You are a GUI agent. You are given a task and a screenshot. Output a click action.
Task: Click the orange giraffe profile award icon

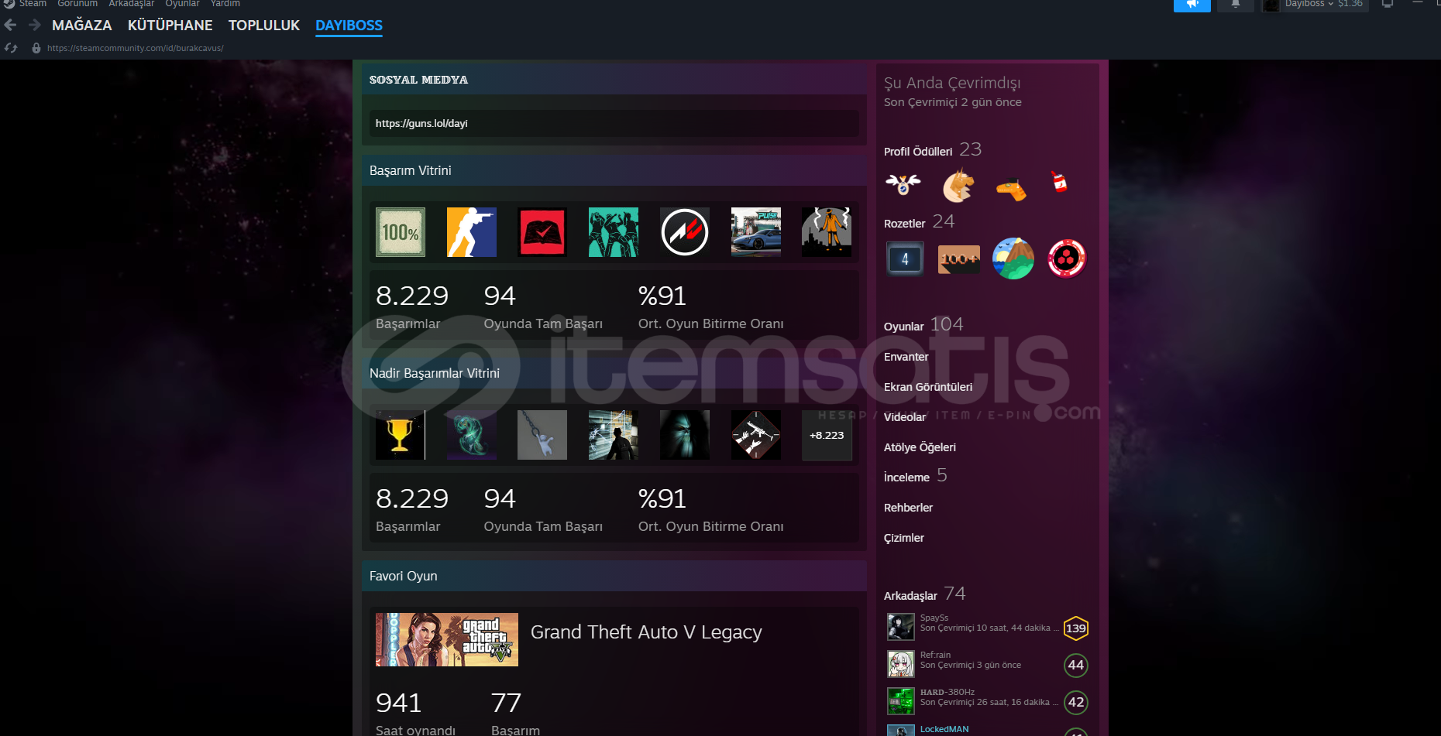click(1011, 189)
